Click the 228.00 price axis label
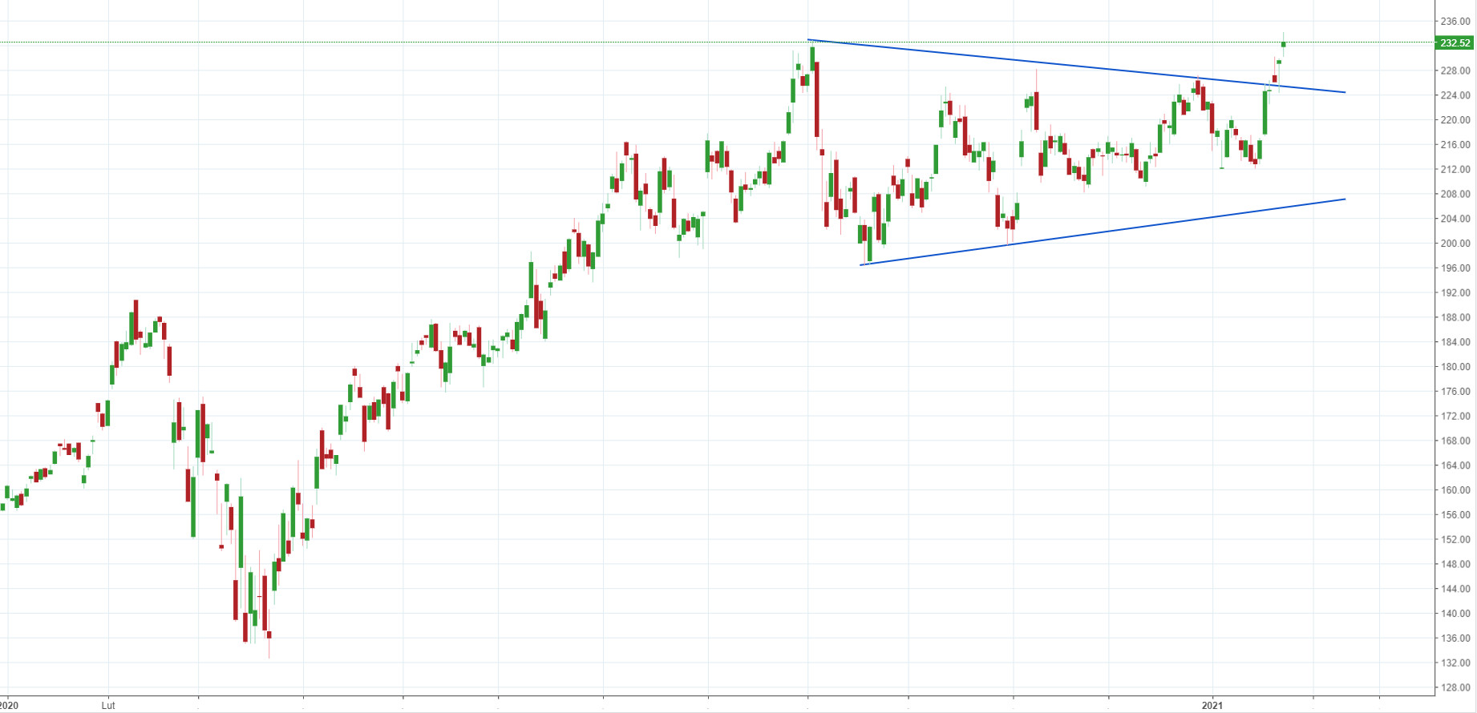 pos(1455,71)
